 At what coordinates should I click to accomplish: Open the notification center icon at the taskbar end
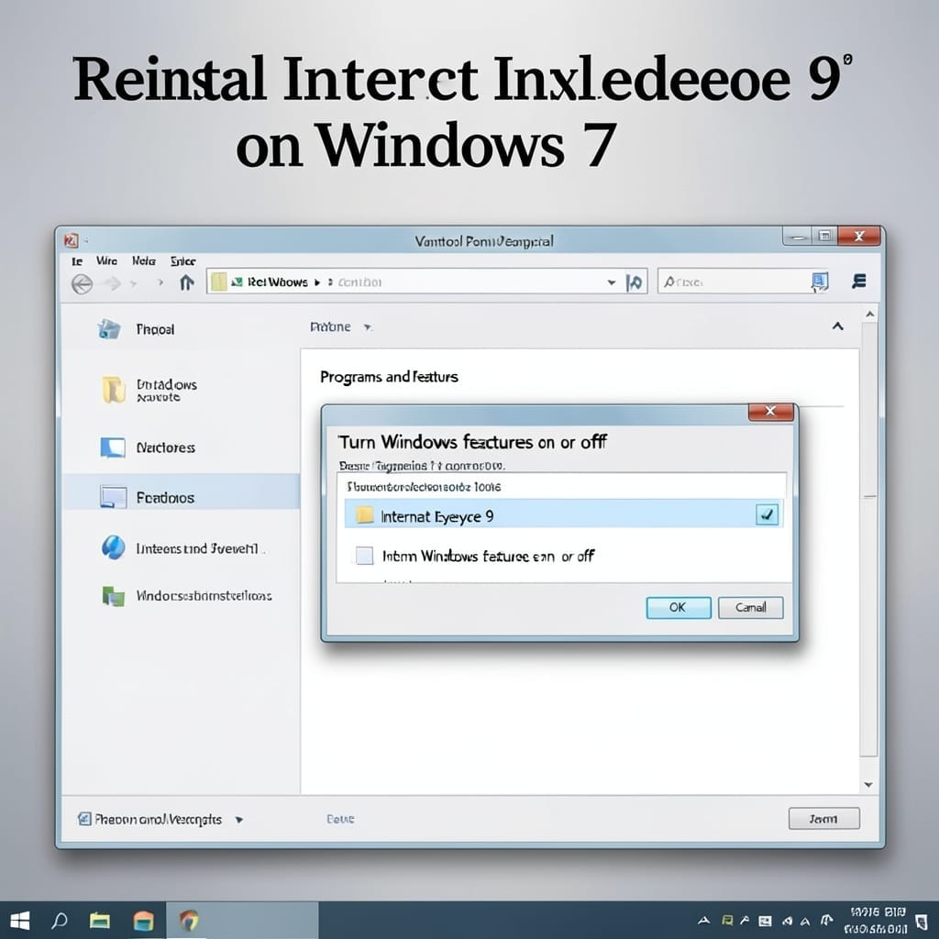coord(922,922)
